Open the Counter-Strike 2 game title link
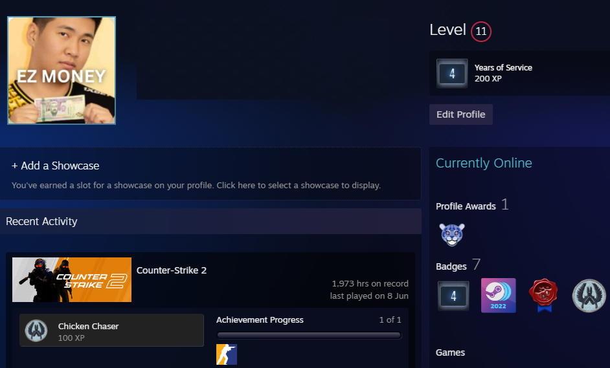Screen dimensions: 610x368 coord(172,270)
